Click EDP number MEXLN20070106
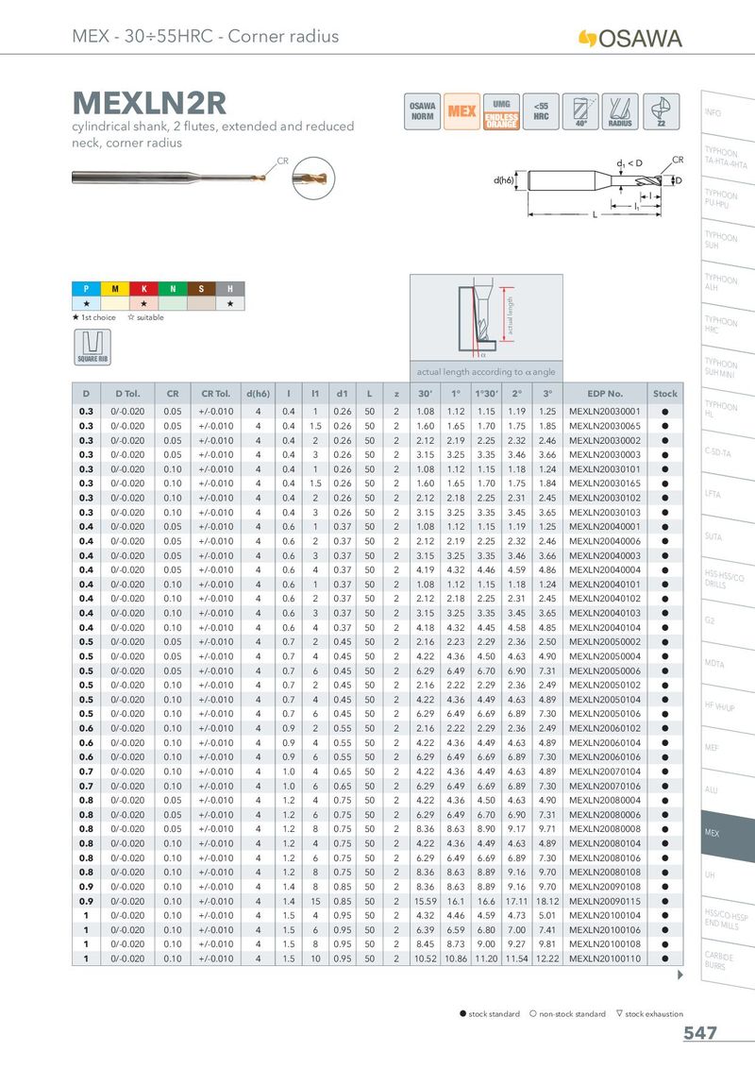The width and height of the screenshot is (755, 1069). 605,786
